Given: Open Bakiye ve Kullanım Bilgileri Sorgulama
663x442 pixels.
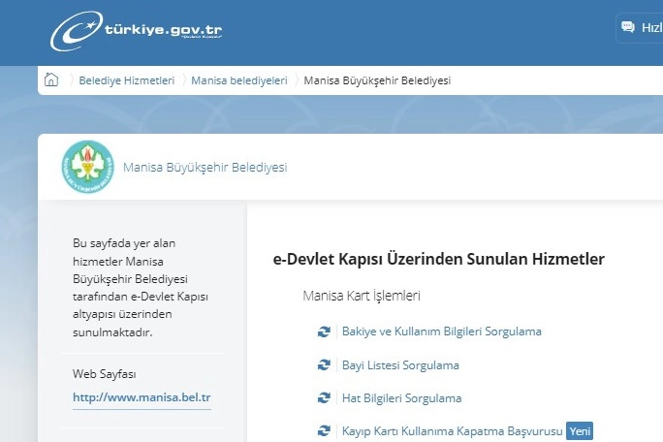Looking at the screenshot, I should click(441, 331).
